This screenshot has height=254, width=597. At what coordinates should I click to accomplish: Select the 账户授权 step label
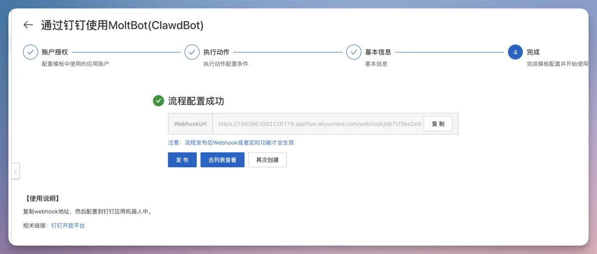[55, 52]
